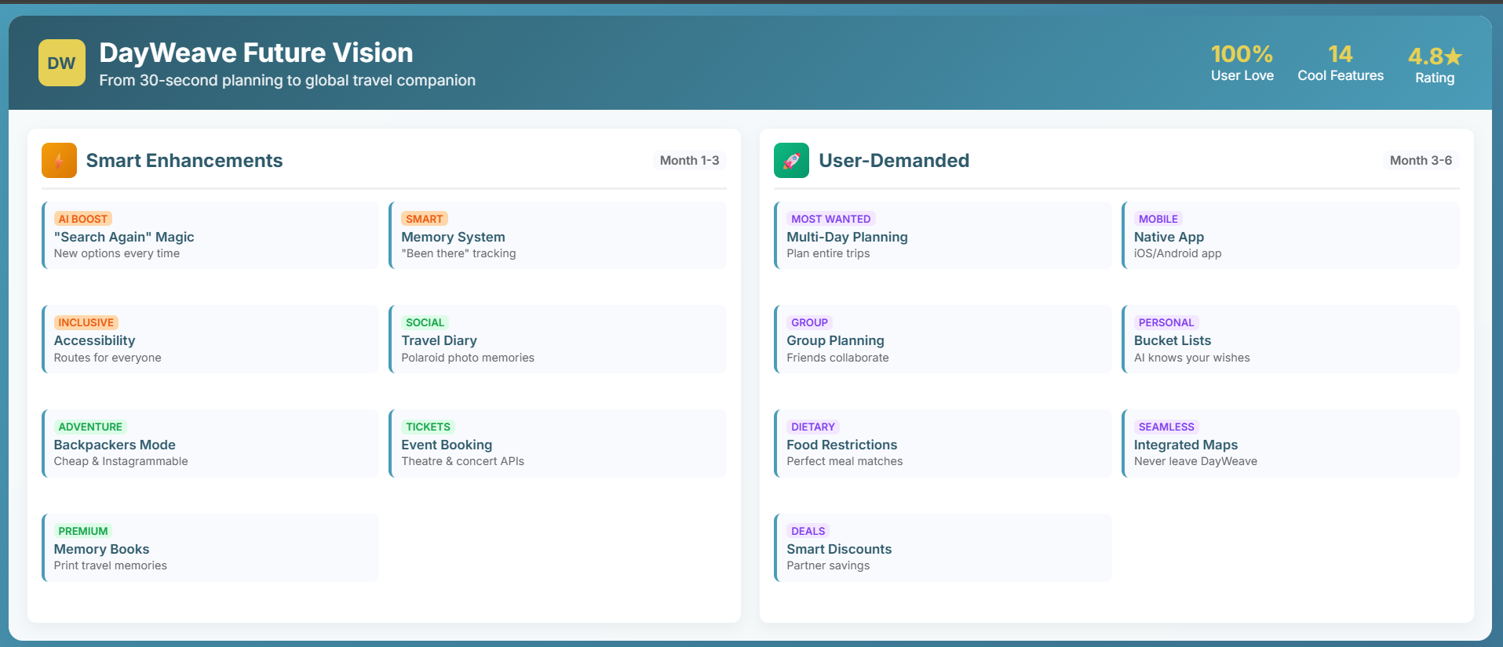Click the MOBILE tag badge
Viewport: 1503px width, 647px height.
pos(1158,219)
